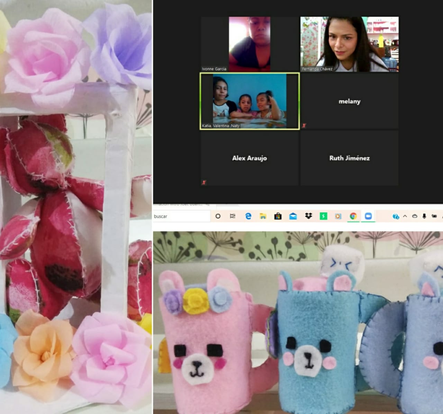This screenshot has width=443, height=414.
Task: Open the Mail app in the taskbar
Action: point(293,216)
